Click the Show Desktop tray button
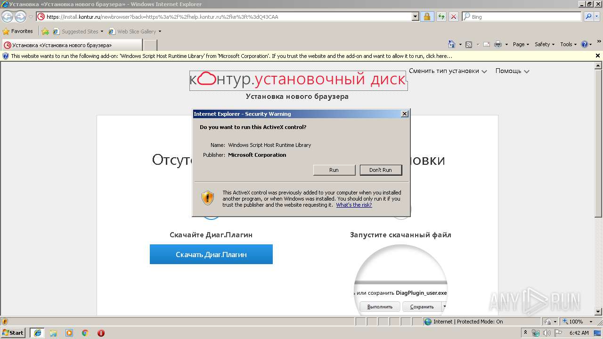 pyautogui.click(x=597, y=333)
